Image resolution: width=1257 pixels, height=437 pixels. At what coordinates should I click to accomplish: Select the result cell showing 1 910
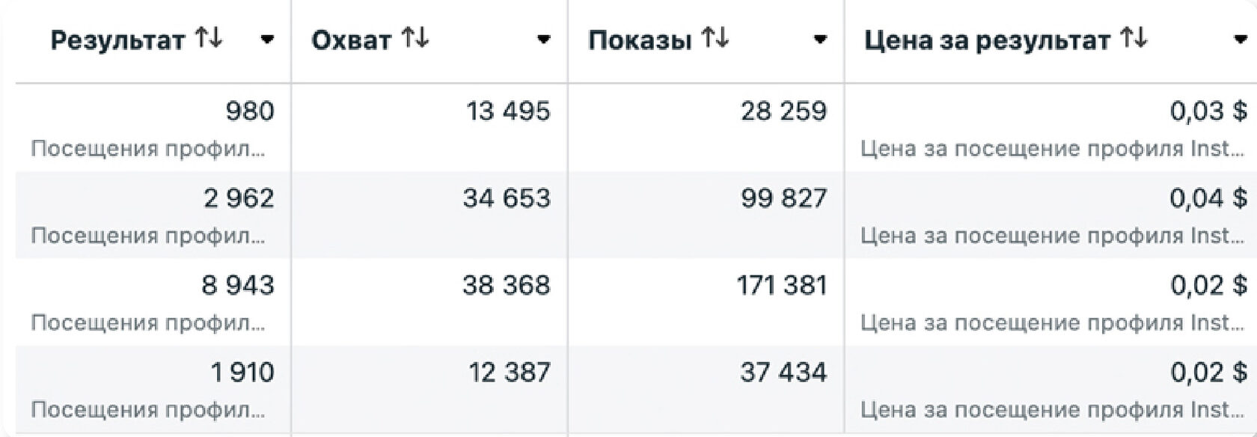pos(153,388)
